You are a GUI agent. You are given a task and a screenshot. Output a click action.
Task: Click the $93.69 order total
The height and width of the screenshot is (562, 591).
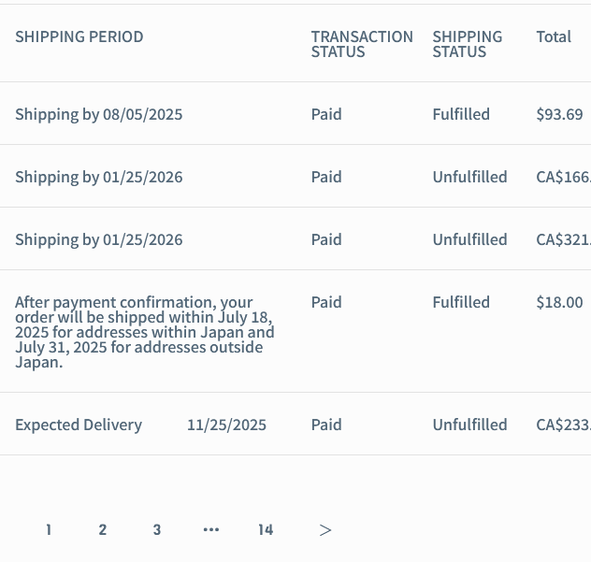559,115
